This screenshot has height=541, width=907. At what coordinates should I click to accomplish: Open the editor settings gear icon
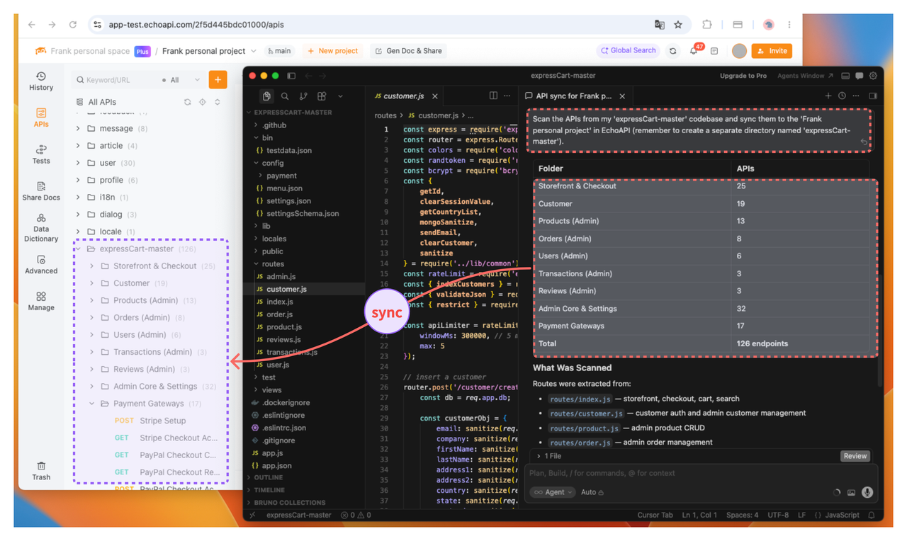(x=873, y=76)
